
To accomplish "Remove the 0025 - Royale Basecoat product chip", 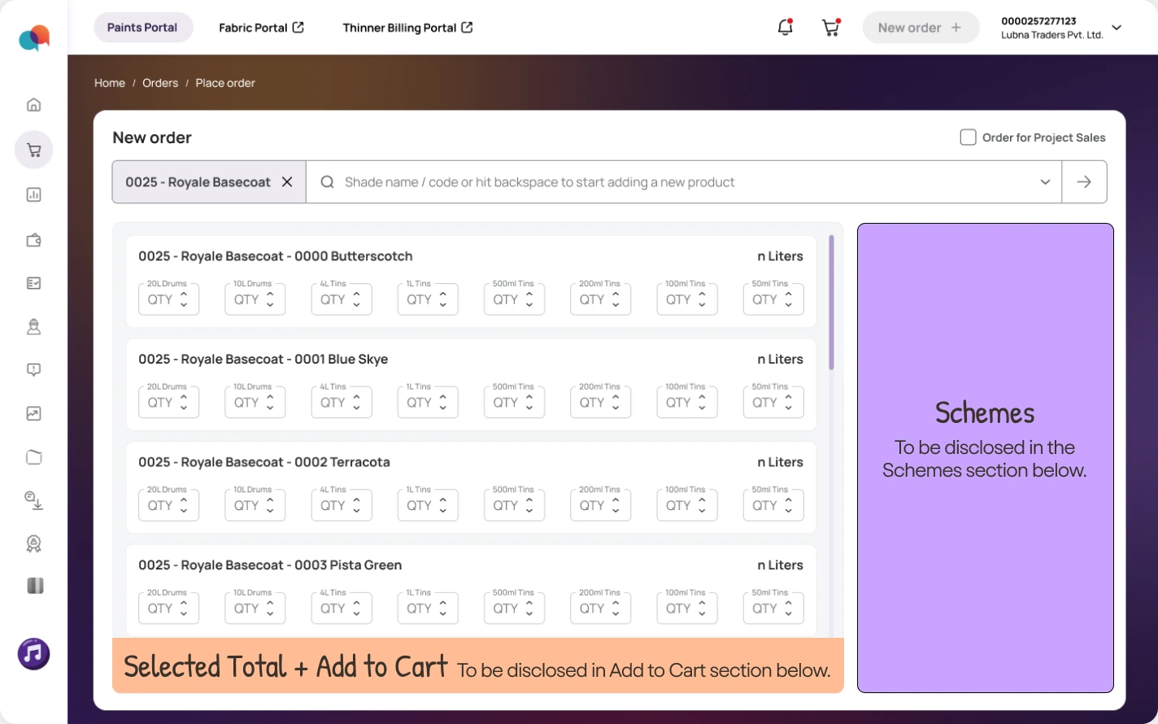I will [x=287, y=182].
